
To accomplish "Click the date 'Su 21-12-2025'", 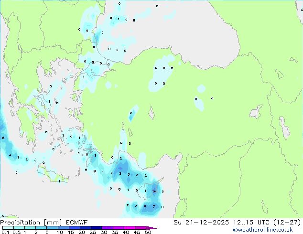I will (x=201, y=223).
